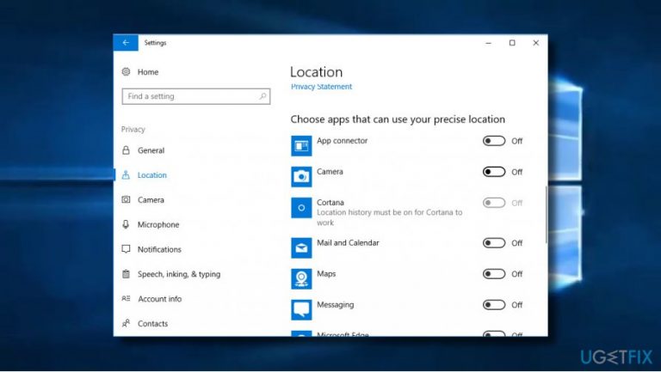661x372 pixels.
Task: Click the Camera app tile icon
Action: (301, 176)
